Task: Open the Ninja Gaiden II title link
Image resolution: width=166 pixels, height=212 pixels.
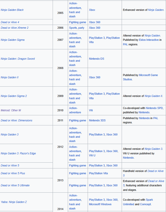Action: coord(10,77)
